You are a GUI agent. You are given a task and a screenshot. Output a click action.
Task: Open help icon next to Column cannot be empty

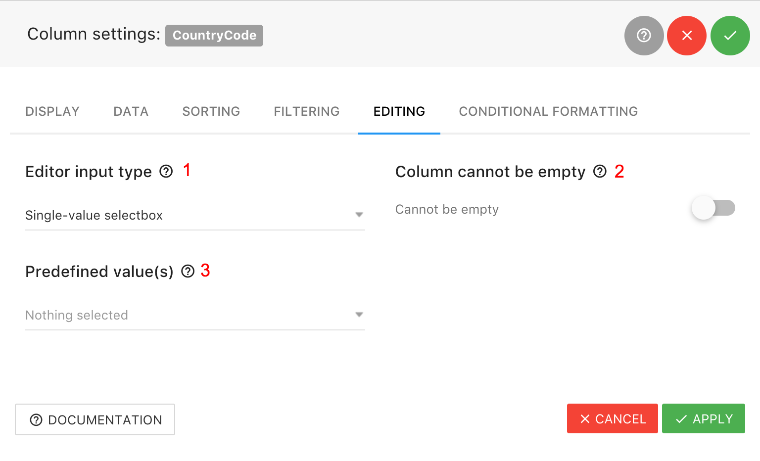coord(600,172)
